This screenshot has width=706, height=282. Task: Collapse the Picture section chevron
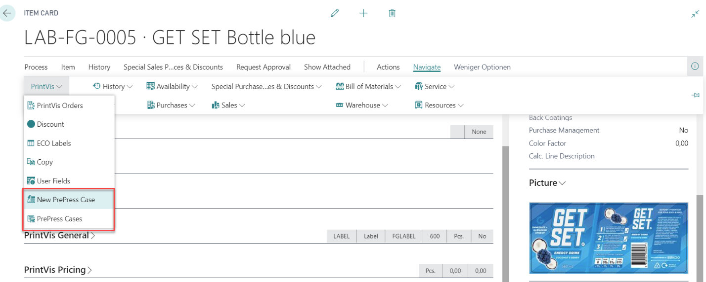[x=562, y=183]
